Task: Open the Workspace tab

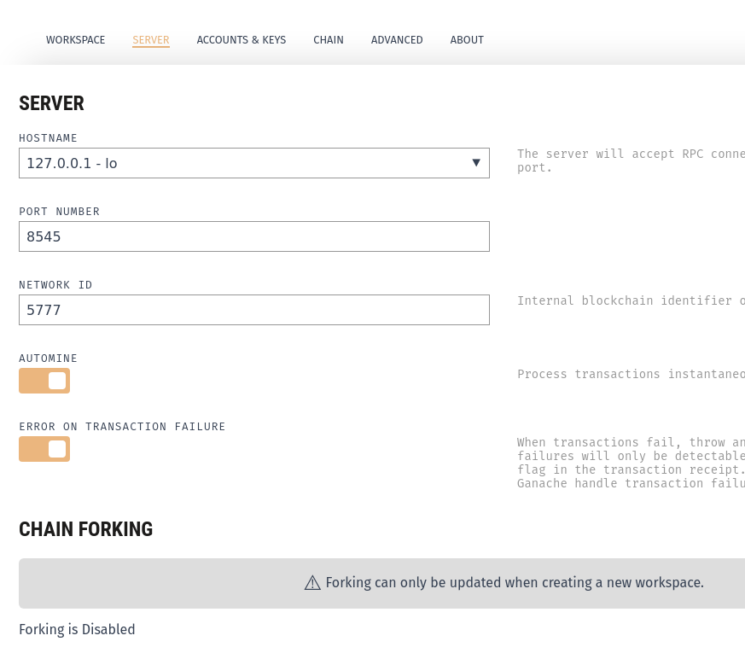Action: [76, 40]
